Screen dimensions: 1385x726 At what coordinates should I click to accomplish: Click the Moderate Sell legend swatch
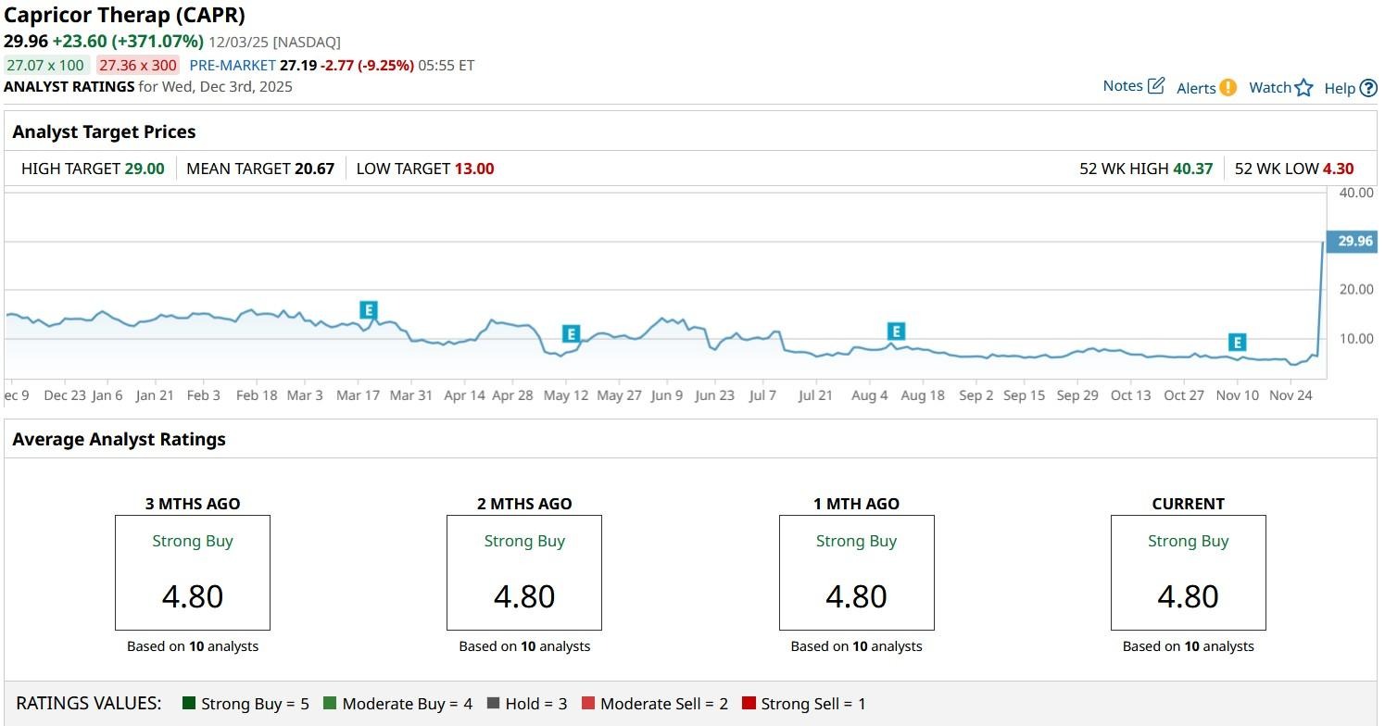[588, 704]
